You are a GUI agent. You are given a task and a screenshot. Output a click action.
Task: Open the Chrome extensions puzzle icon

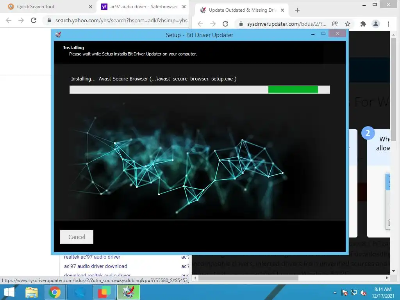pyautogui.click(x=363, y=24)
